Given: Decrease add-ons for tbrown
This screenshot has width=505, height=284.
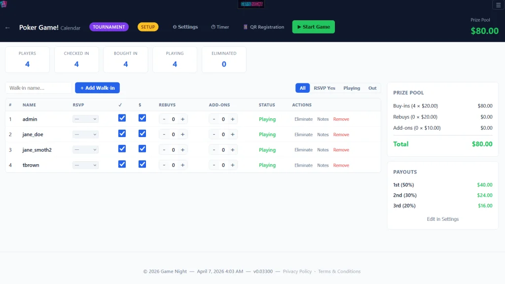Looking at the screenshot, I should [x=214, y=165].
